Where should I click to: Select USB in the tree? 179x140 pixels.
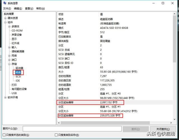click(x=14, y=93)
